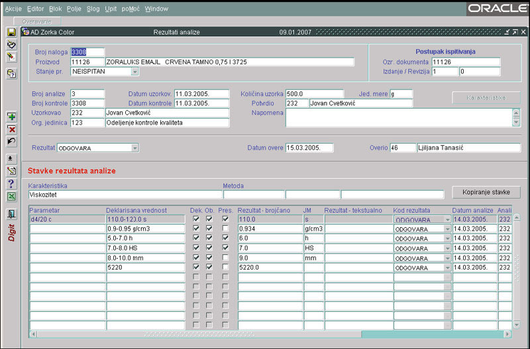The width and height of the screenshot is (530, 349).
Task: Expand Kod rezultata dropdown in 6.0 row
Action: tap(448, 238)
